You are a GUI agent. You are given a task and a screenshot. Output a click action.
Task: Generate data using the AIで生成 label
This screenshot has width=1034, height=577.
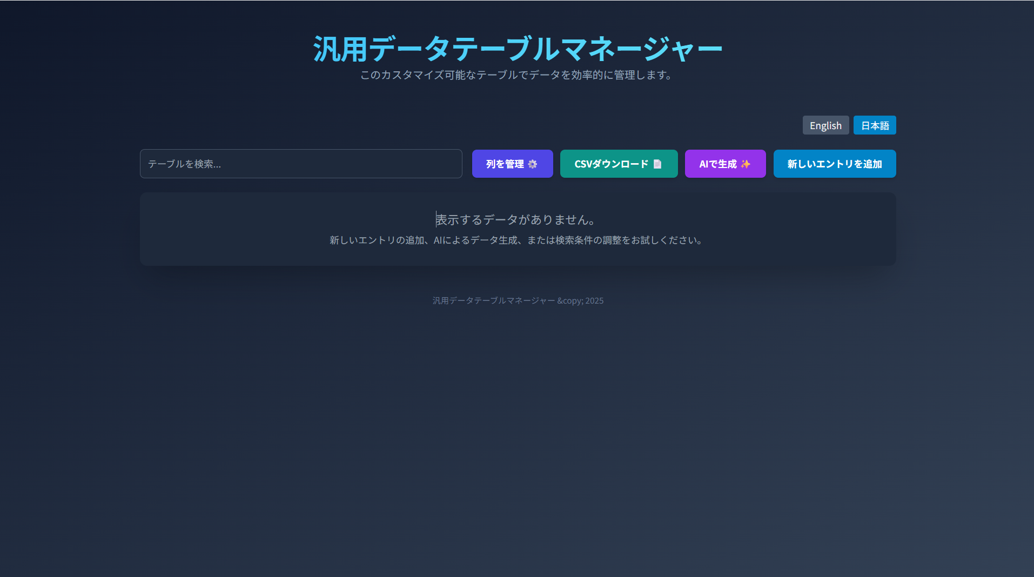tap(717, 164)
